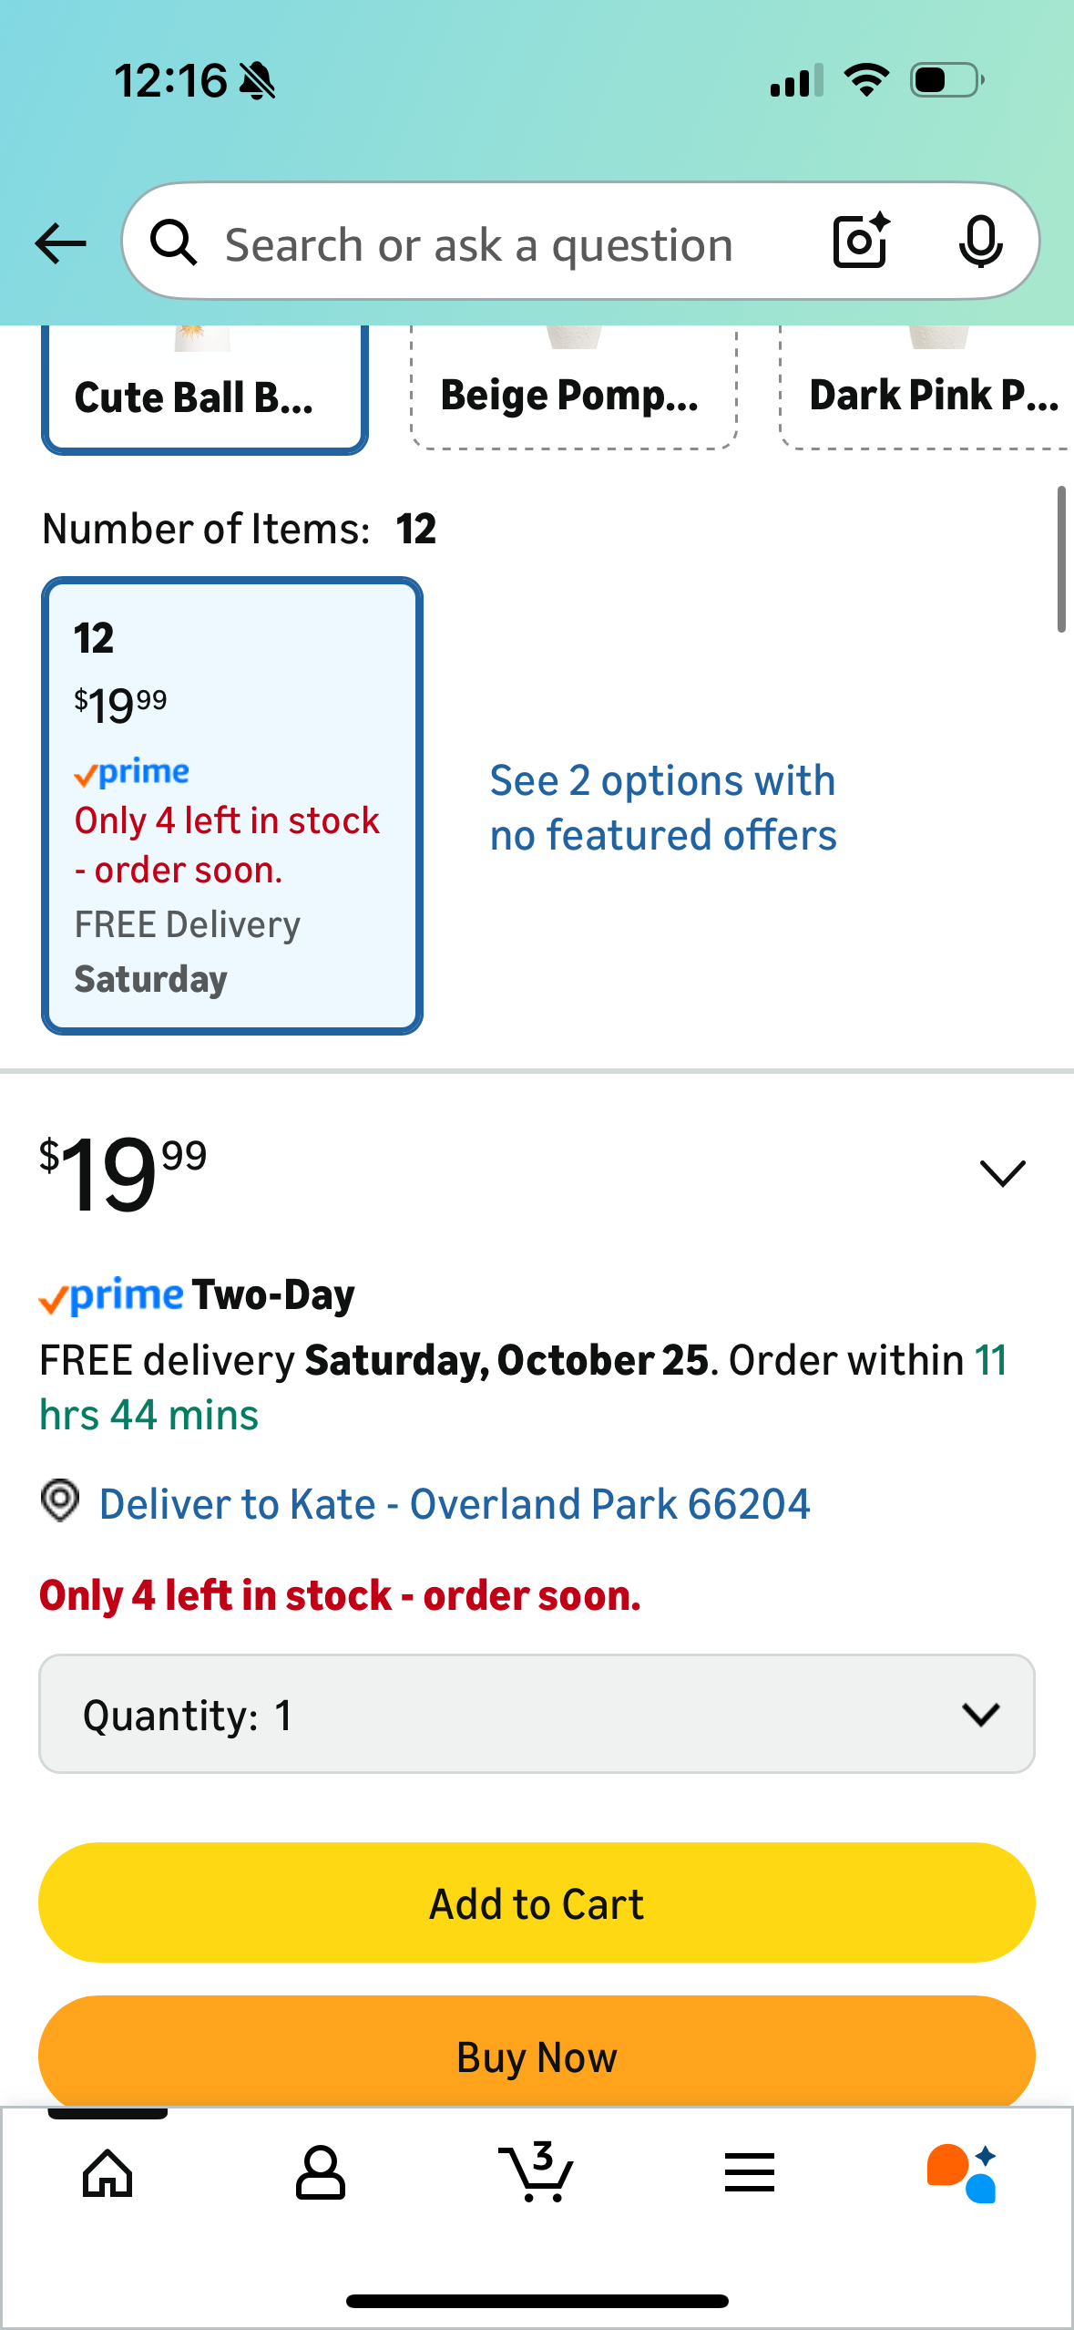Open the shopping cart icon
1074x2330 pixels.
point(537,2173)
